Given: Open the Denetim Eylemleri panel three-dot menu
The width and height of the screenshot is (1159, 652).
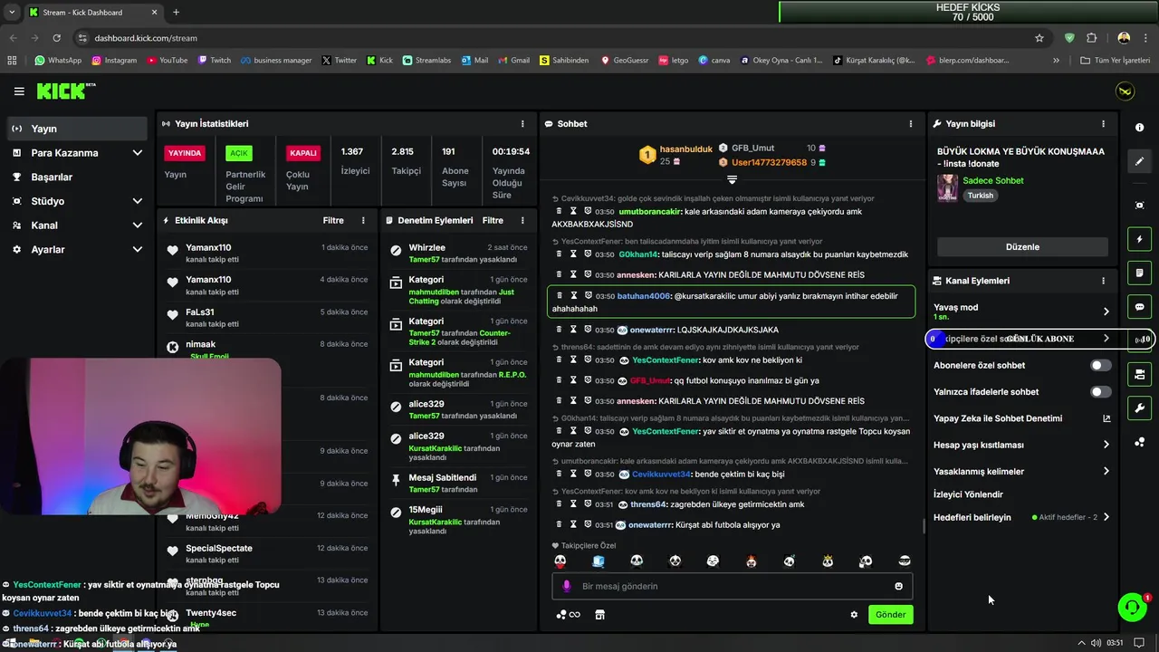Looking at the screenshot, I should click(522, 220).
